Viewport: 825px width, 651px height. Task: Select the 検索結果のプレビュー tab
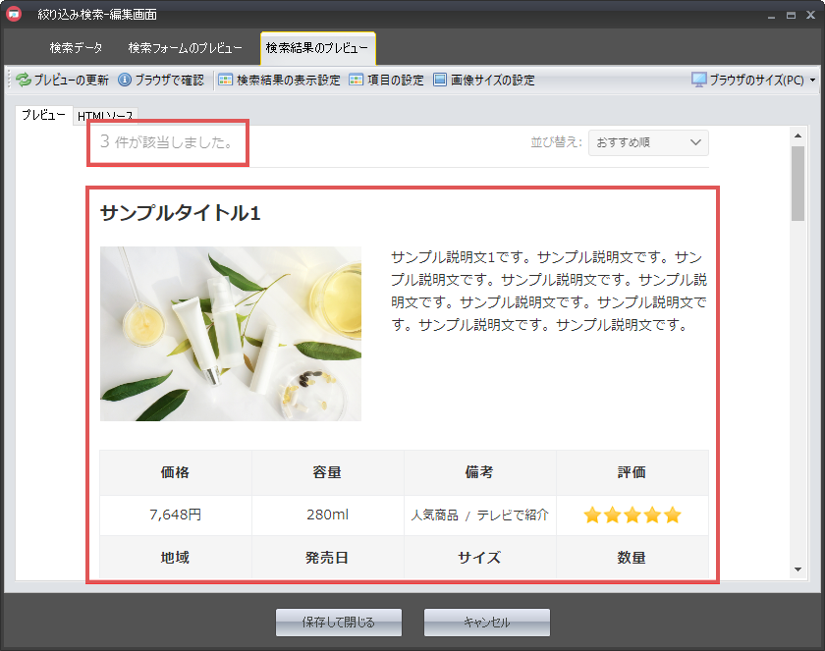[317, 48]
